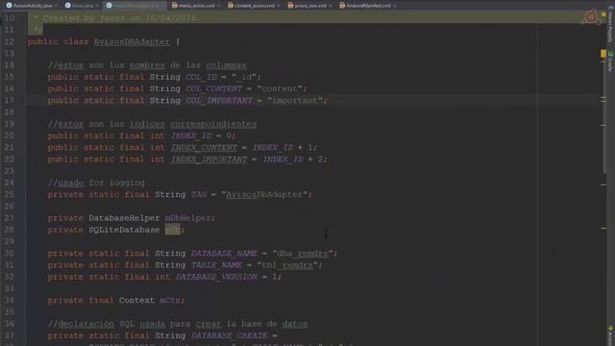
Task: Place cursor on class name AvisosDBAdapter
Action: (x=132, y=41)
